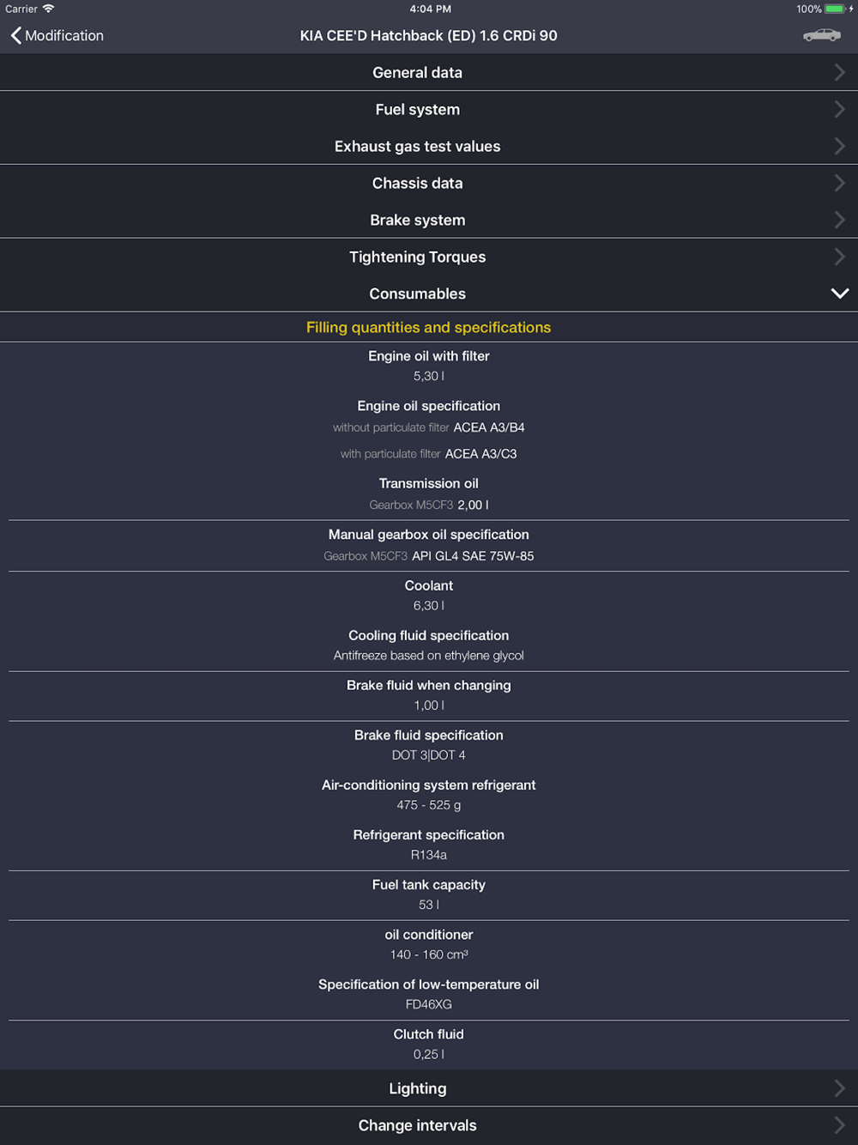Tap the Wi-Fi icon in status bar
The height and width of the screenshot is (1145, 858).
click(48, 9)
